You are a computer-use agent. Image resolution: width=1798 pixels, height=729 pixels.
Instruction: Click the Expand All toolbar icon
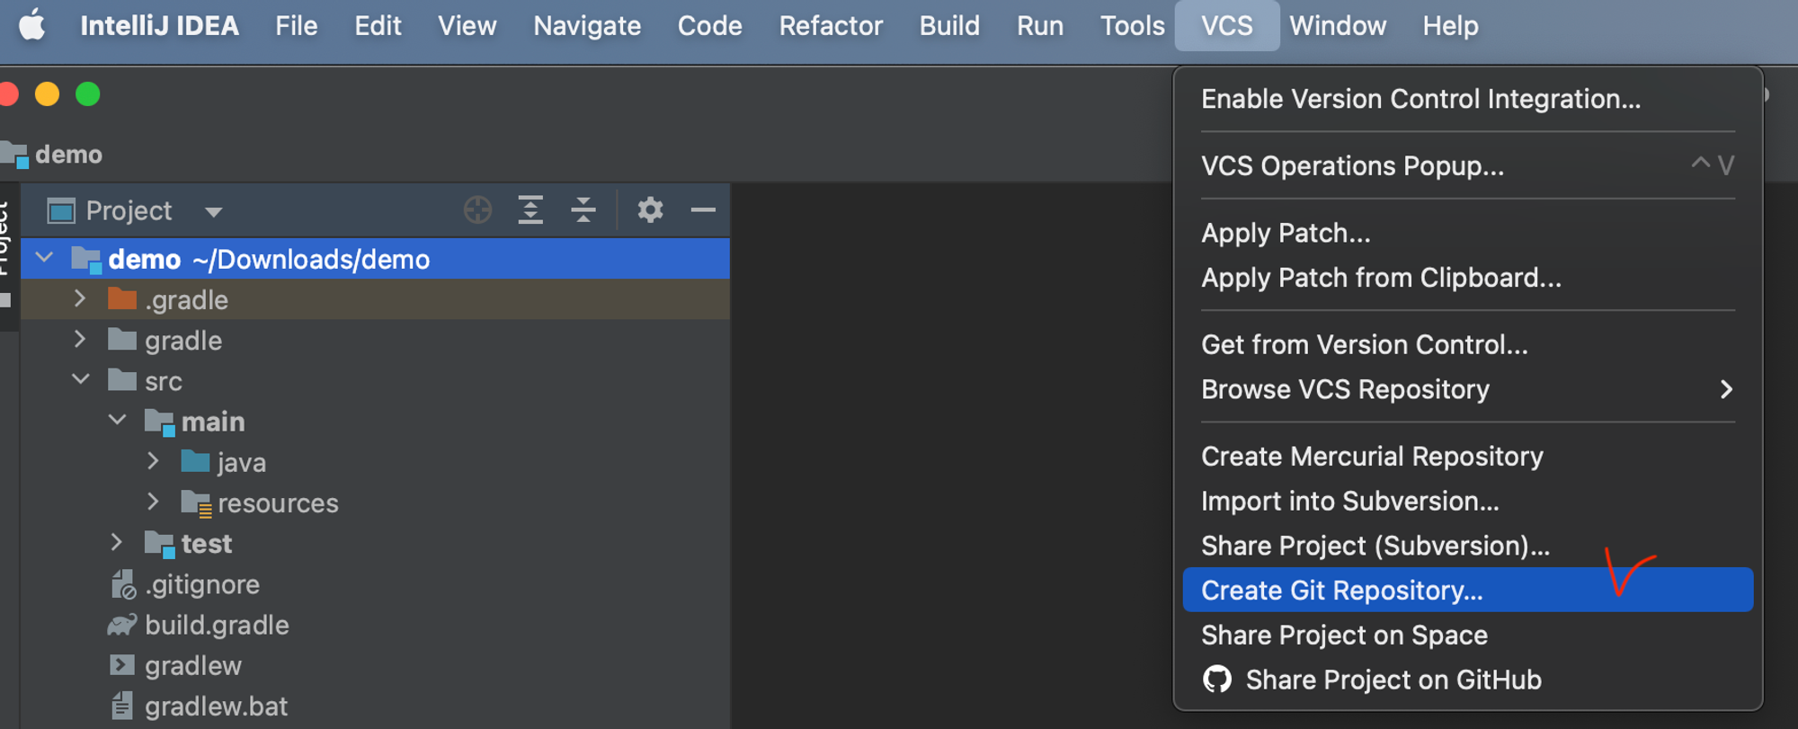point(530,210)
